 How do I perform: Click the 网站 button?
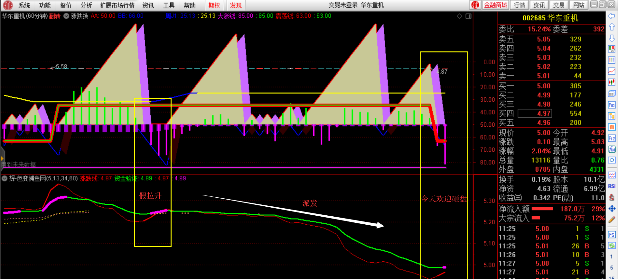[579, 5]
